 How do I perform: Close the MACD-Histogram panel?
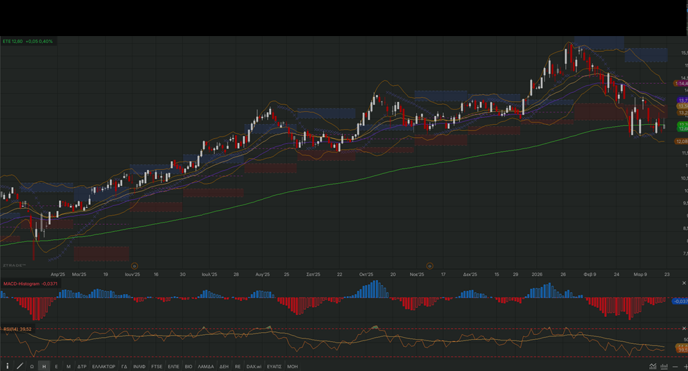click(684, 284)
